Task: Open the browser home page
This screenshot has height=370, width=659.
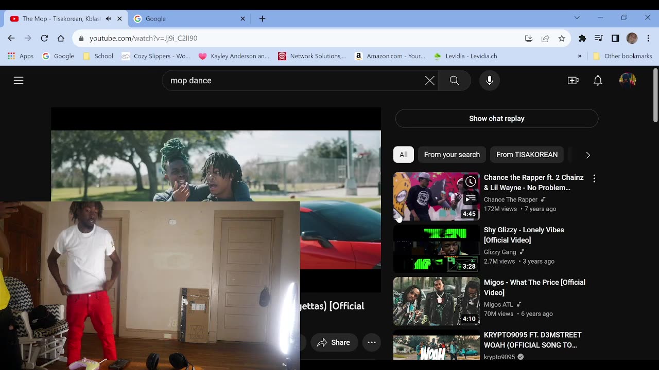Action: click(61, 38)
